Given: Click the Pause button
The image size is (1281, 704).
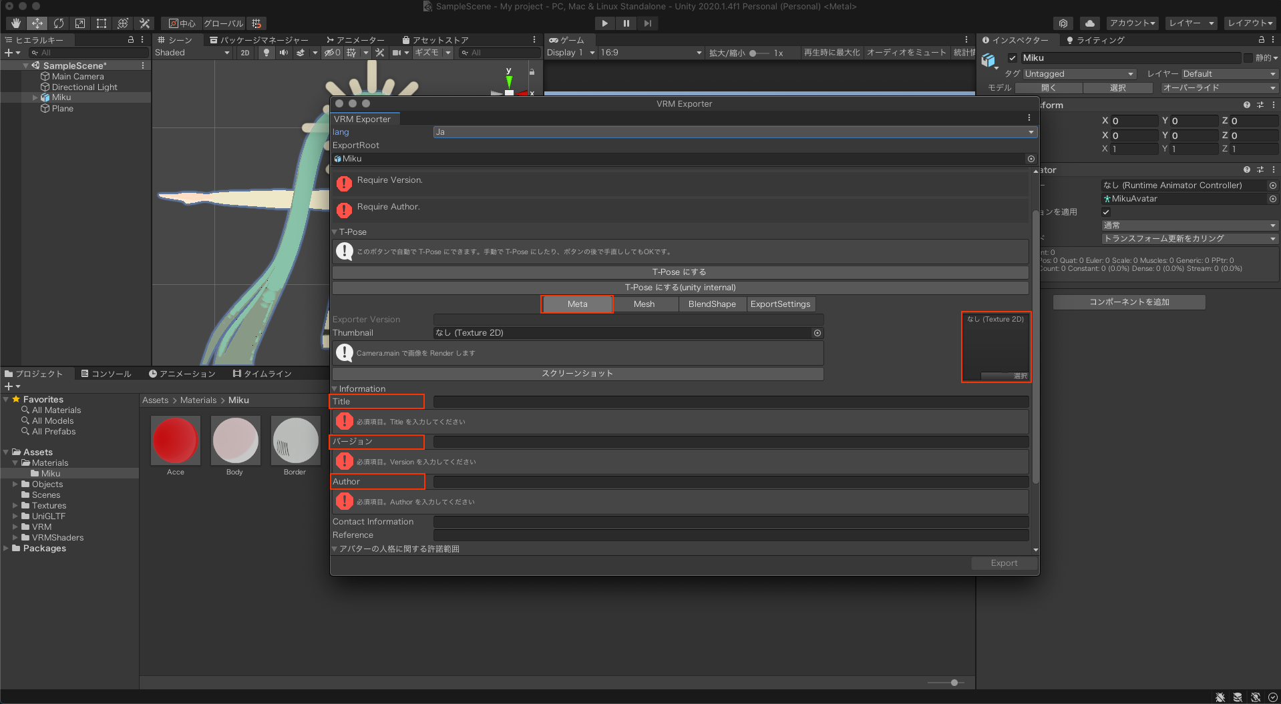Looking at the screenshot, I should [626, 23].
